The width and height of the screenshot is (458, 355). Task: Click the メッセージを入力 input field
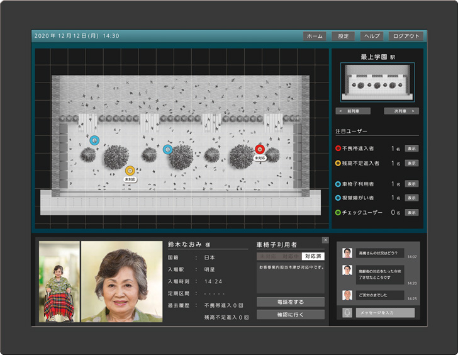[x=386, y=312]
